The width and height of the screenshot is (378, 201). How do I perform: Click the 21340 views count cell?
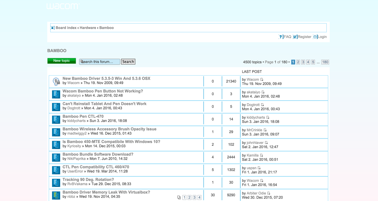231,82
